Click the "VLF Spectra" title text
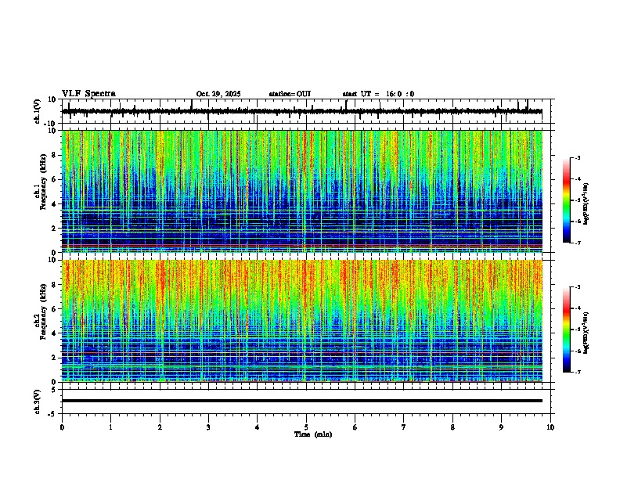Viewport: 620px width, 479px height. tap(88, 94)
